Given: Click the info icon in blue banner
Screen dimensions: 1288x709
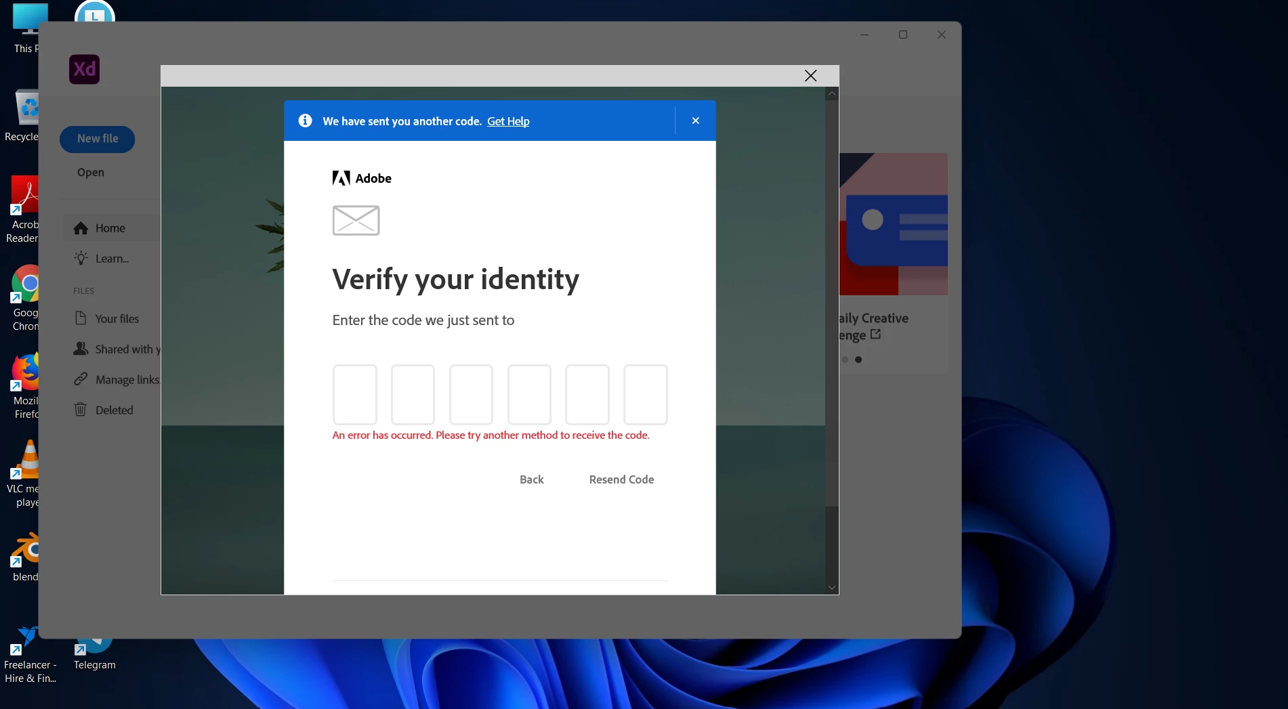Looking at the screenshot, I should tap(306, 121).
